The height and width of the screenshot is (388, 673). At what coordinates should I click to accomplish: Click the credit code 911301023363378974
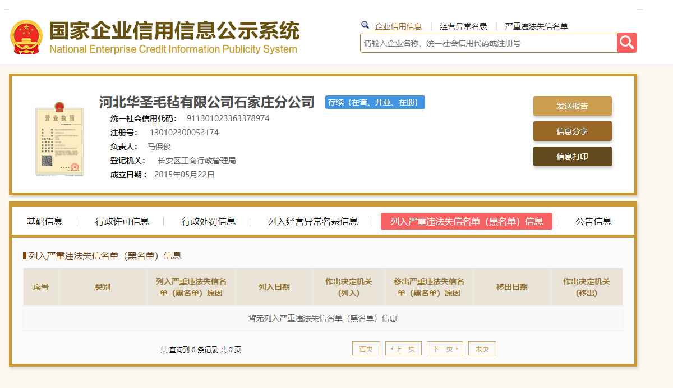228,118
